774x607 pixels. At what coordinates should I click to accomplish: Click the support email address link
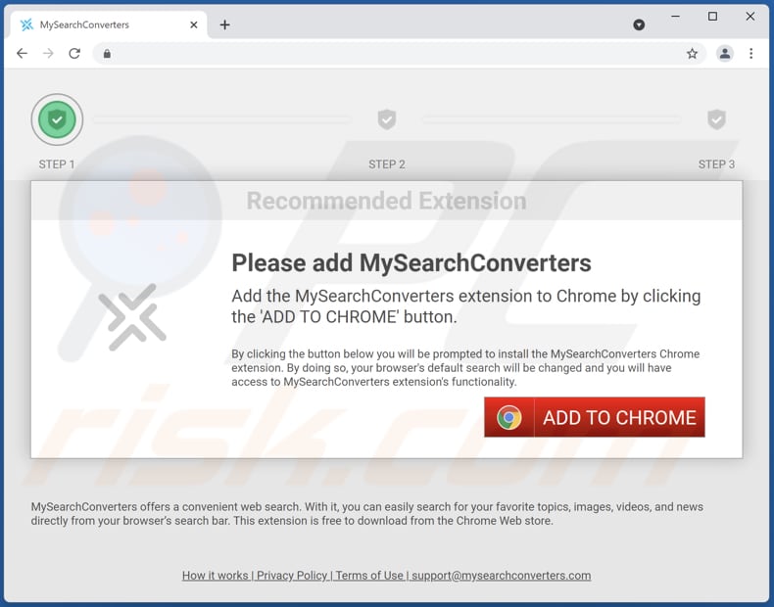click(x=501, y=576)
